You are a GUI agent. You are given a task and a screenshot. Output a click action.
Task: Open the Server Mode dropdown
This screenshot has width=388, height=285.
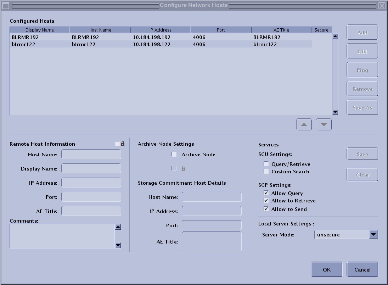point(373,234)
